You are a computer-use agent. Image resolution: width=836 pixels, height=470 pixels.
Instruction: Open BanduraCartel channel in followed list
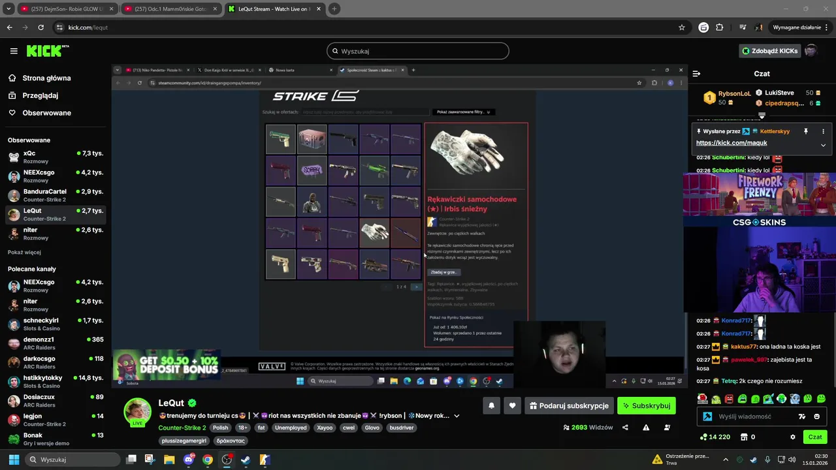(56, 195)
